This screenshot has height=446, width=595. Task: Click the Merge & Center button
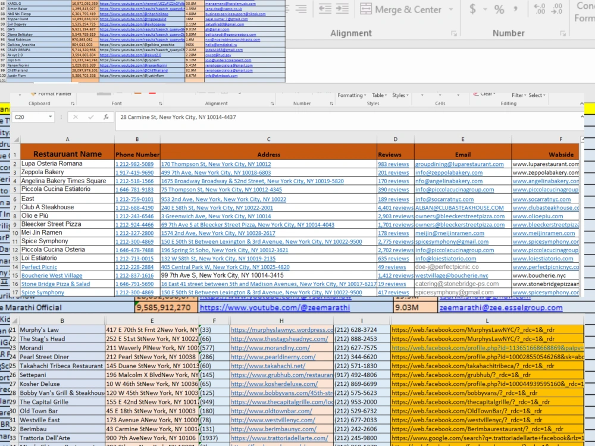pyautogui.click(x=400, y=9)
